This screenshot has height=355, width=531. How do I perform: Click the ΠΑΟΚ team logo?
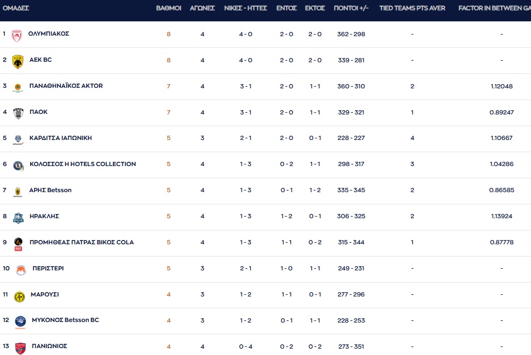click(x=18, y=113)
